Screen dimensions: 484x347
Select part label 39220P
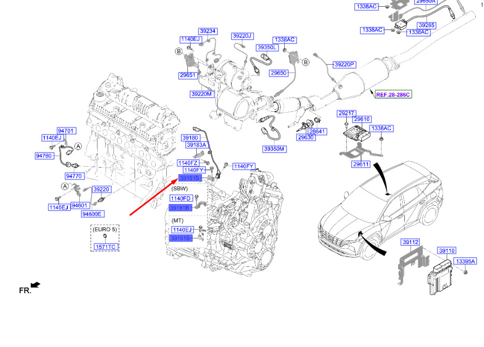tap(344, 65)
